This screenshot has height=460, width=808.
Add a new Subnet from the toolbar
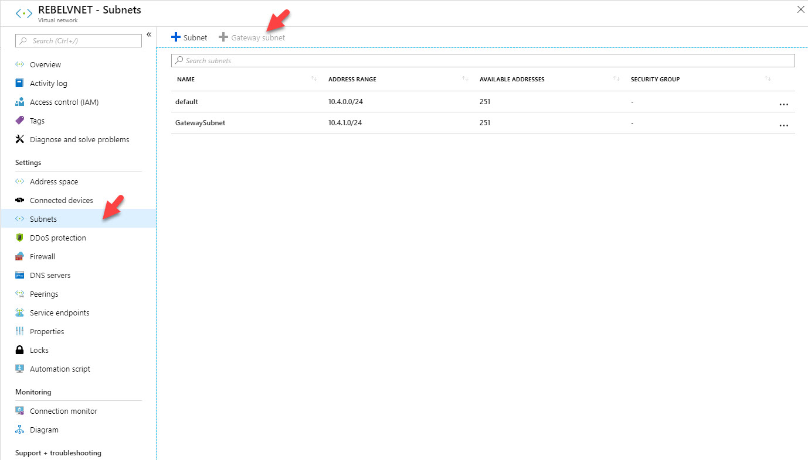tap(189, 37)
